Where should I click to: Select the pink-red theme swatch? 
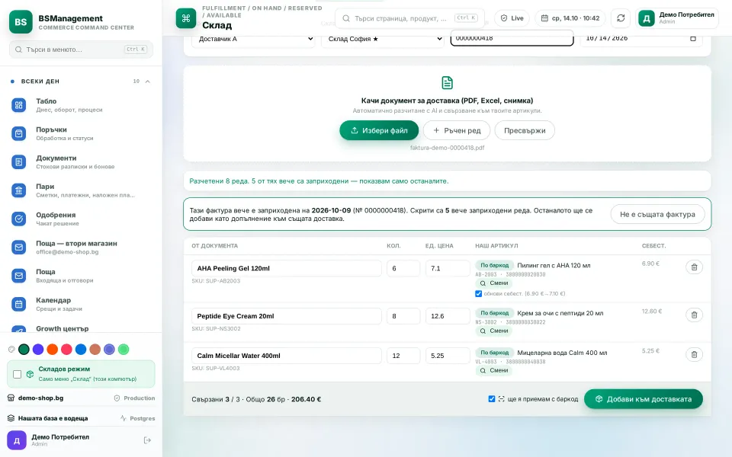coord(67,350)
